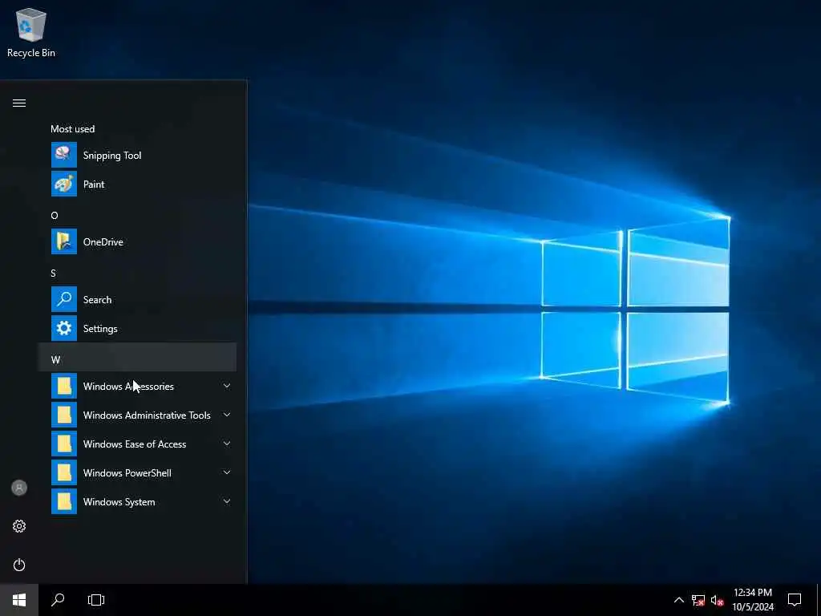
Task: Open the Action Center notification icon
Action: [x=795, y=600]
